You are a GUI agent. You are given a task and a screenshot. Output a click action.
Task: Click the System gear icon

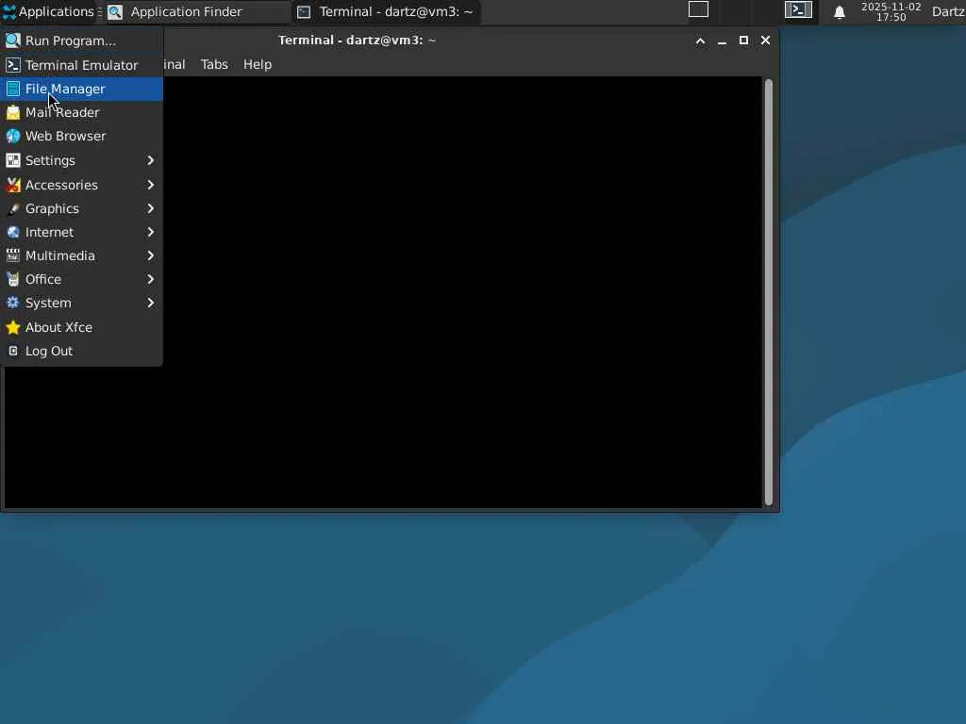[x=13, y=303]
